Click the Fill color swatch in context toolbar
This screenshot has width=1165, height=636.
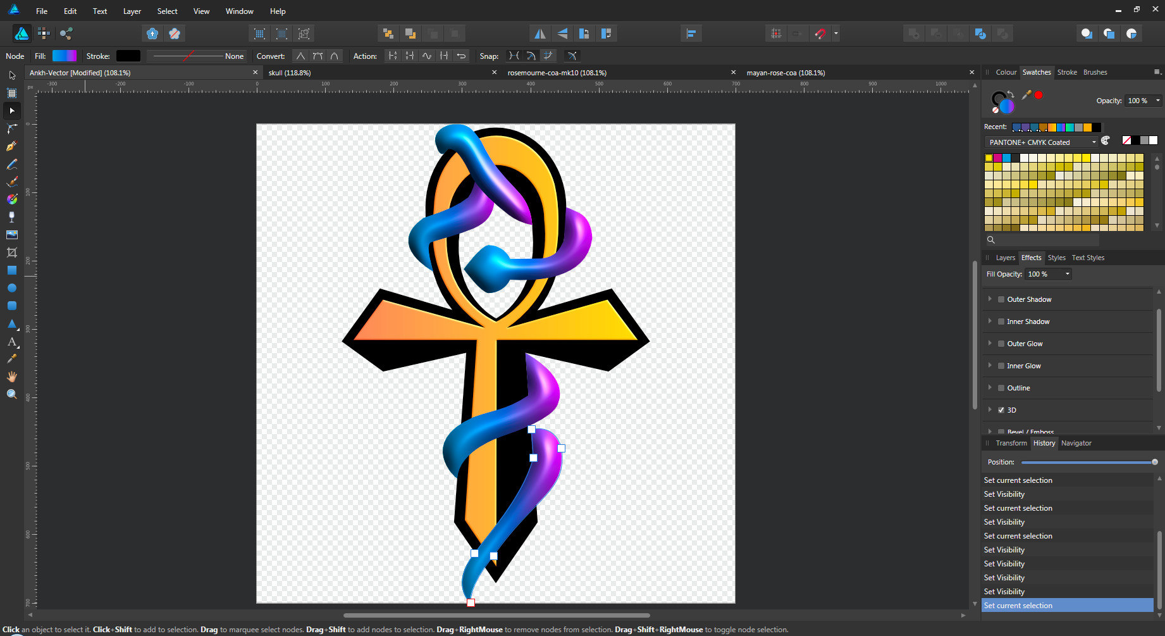(x=65, y=56)
